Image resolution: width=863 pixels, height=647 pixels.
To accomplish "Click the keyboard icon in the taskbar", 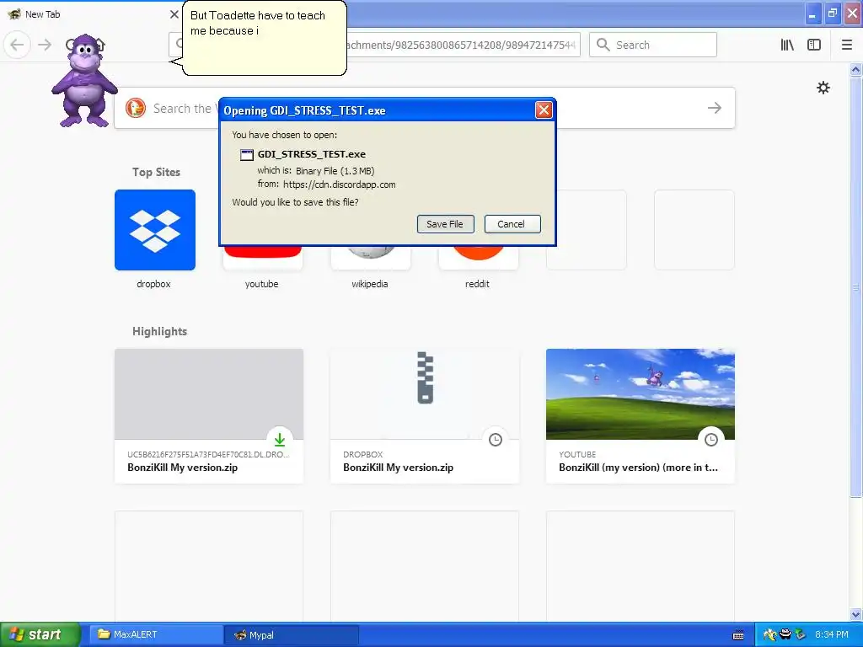I will click(x=738, y=635).
